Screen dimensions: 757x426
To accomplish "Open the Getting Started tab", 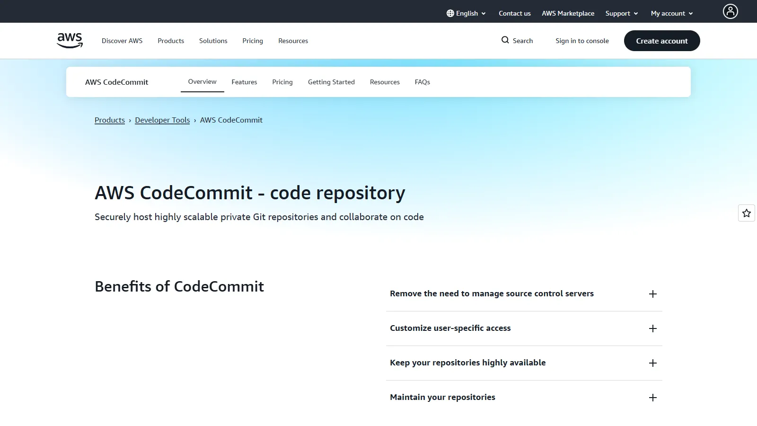I will point(331,81).
